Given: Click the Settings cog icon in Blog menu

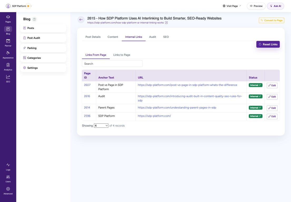Looking at the screenshot, I should point(24,68).
